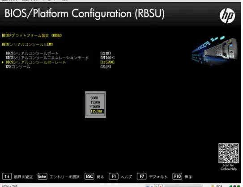Click the ESC key icon
The width and height of the screenshot is (243, 187).
(89, 176)
